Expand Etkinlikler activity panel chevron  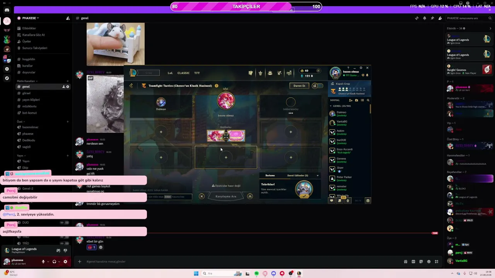click(x=490, y=28)
